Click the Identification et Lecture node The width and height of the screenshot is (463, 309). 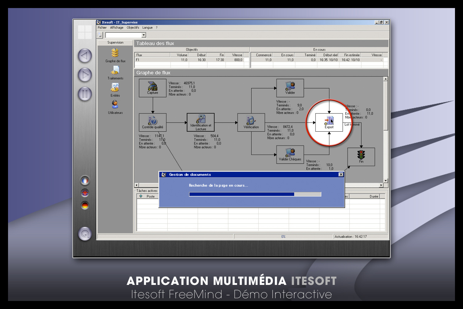[x=201, y=122]
